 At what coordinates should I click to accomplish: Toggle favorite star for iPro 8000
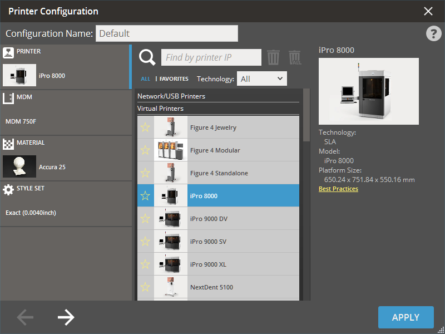[x=145, y=196]
